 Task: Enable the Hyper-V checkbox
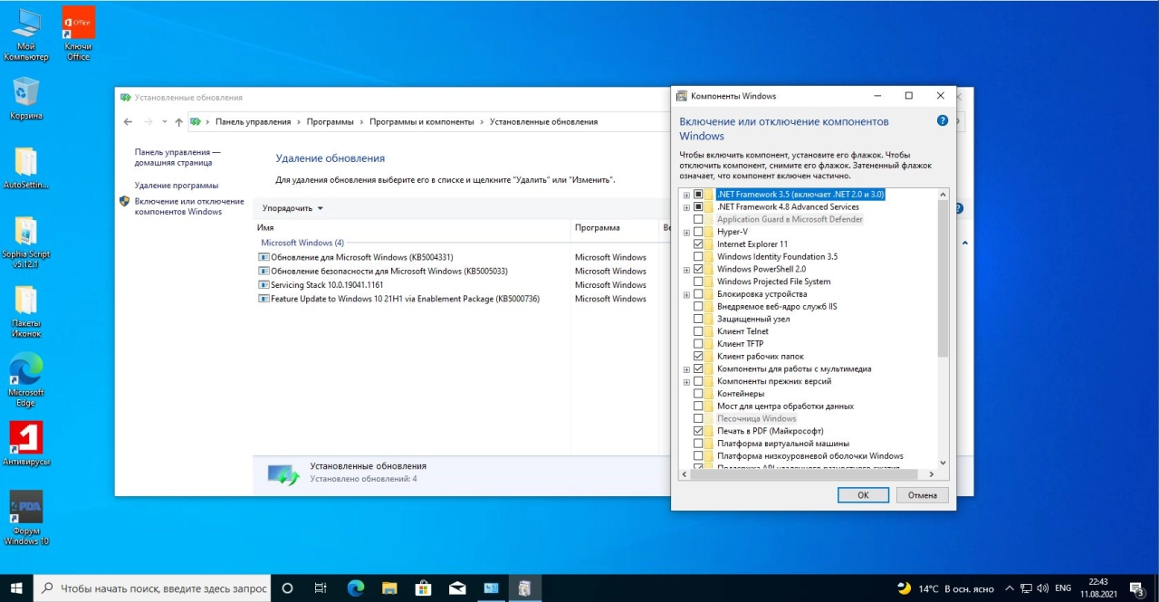click(698, 232)
